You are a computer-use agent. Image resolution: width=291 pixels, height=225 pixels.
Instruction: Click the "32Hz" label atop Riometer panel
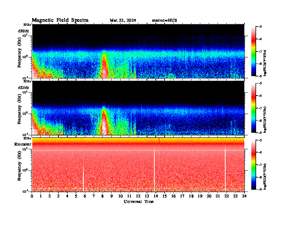click(27, 138)
